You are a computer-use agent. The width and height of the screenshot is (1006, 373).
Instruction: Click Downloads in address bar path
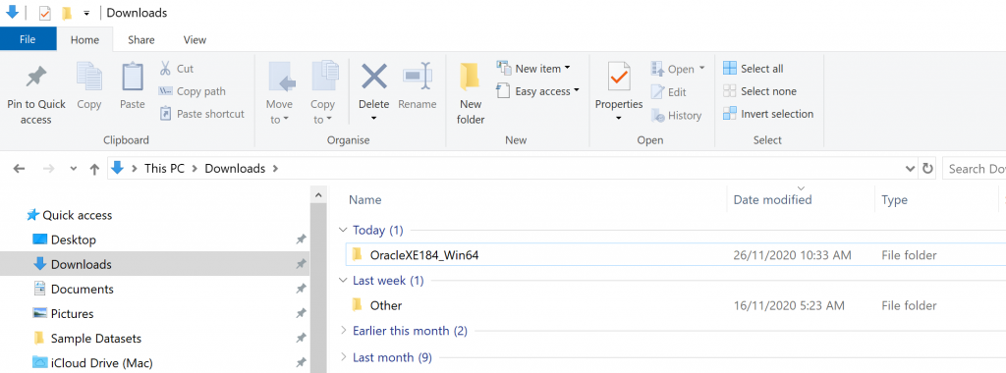pos(235,169)
